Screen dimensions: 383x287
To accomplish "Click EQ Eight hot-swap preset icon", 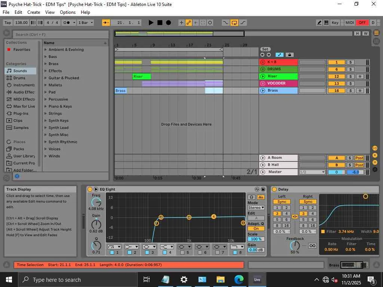I will (257, 189).
